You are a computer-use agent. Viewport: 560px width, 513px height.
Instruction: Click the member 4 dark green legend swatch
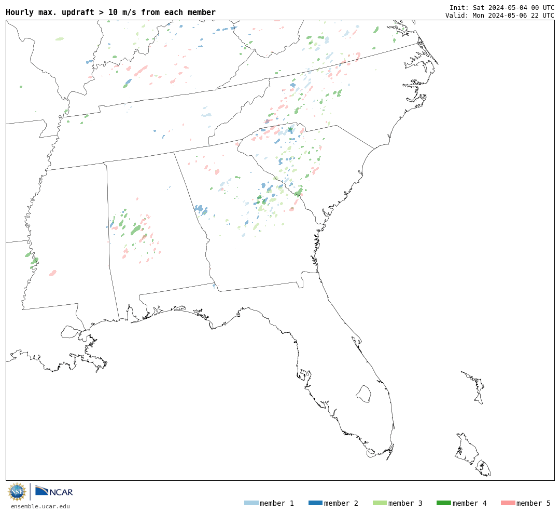(443, 503)
